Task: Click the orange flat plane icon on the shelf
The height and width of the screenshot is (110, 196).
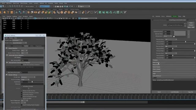Action: 76,12
